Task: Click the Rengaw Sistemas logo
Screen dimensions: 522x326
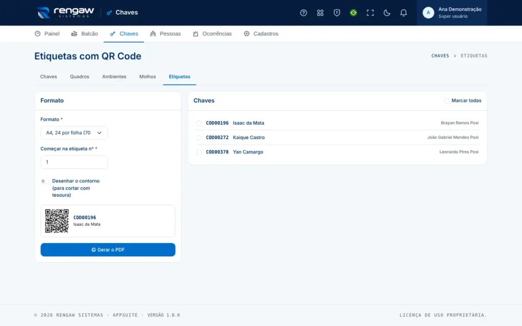Action: coord(66,13)
